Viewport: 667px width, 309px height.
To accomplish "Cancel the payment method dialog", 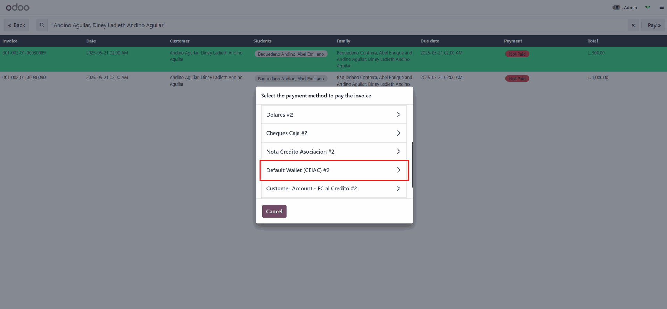I will (274, 211).
